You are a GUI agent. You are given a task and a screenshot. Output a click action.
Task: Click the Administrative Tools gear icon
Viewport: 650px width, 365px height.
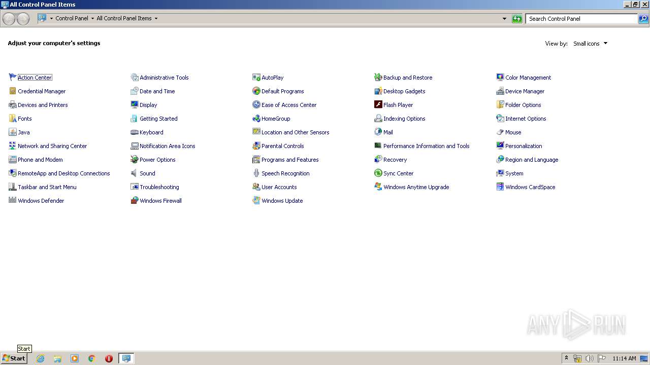point(135,78)
